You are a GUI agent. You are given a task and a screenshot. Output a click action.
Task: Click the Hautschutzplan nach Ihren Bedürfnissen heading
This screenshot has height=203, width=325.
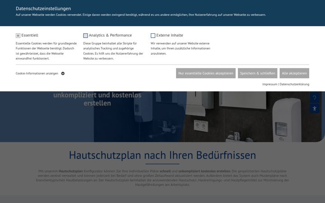(162, 155)
